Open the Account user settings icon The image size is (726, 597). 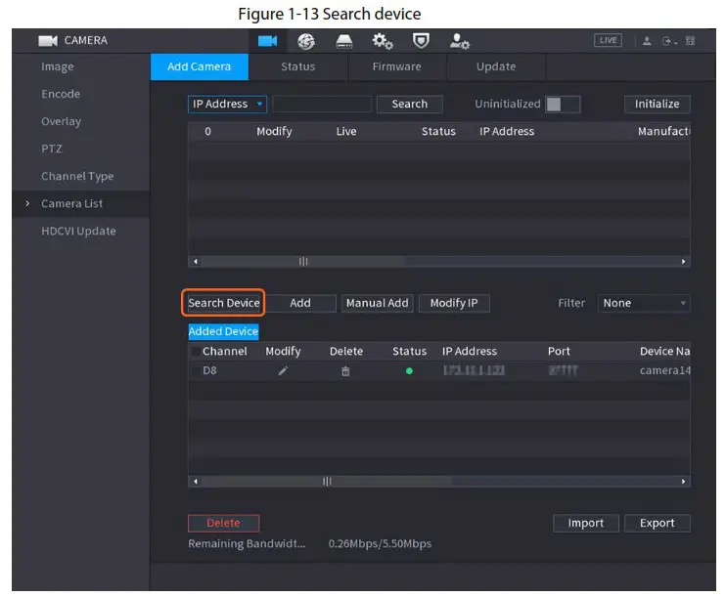pos(459,41)
